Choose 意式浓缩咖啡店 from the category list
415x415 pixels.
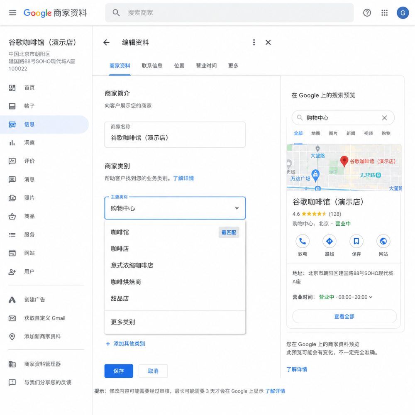coord(175,265)
